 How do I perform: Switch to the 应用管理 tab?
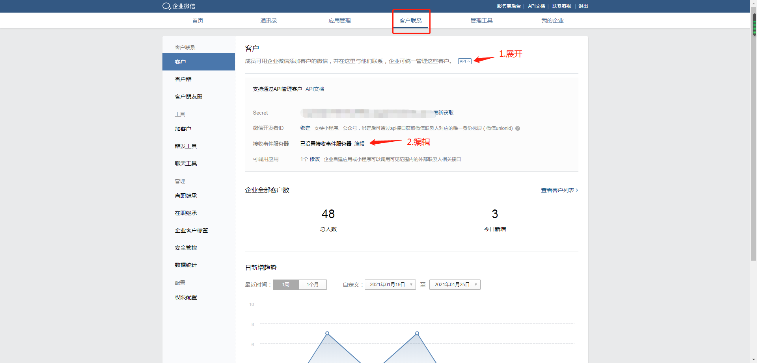[339, 20]
